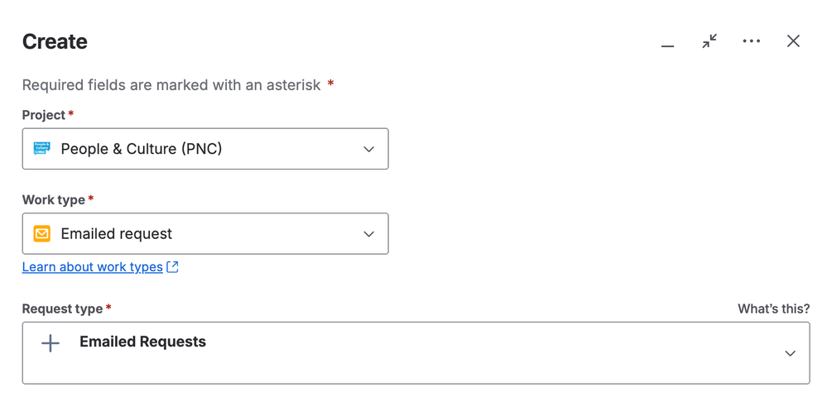Shrink the Create dialog with arrows icon
This screenshot has height=397, width=827.
(x=709, y=41)
